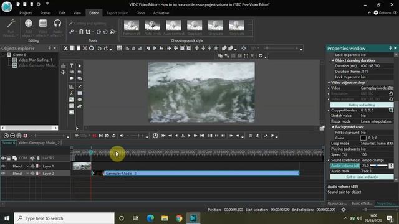Switch to Video: Gameplay Model_2 timeline tab
The width and height of the screenshot is (399, 224).
point(39,143)
